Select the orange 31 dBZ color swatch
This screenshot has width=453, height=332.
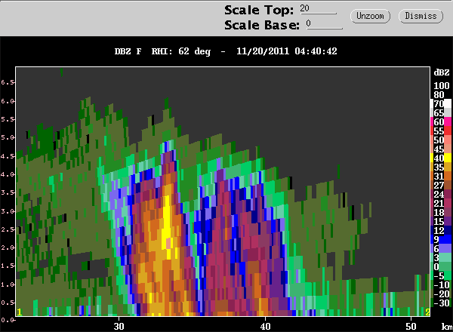click(x=441, y=176)
